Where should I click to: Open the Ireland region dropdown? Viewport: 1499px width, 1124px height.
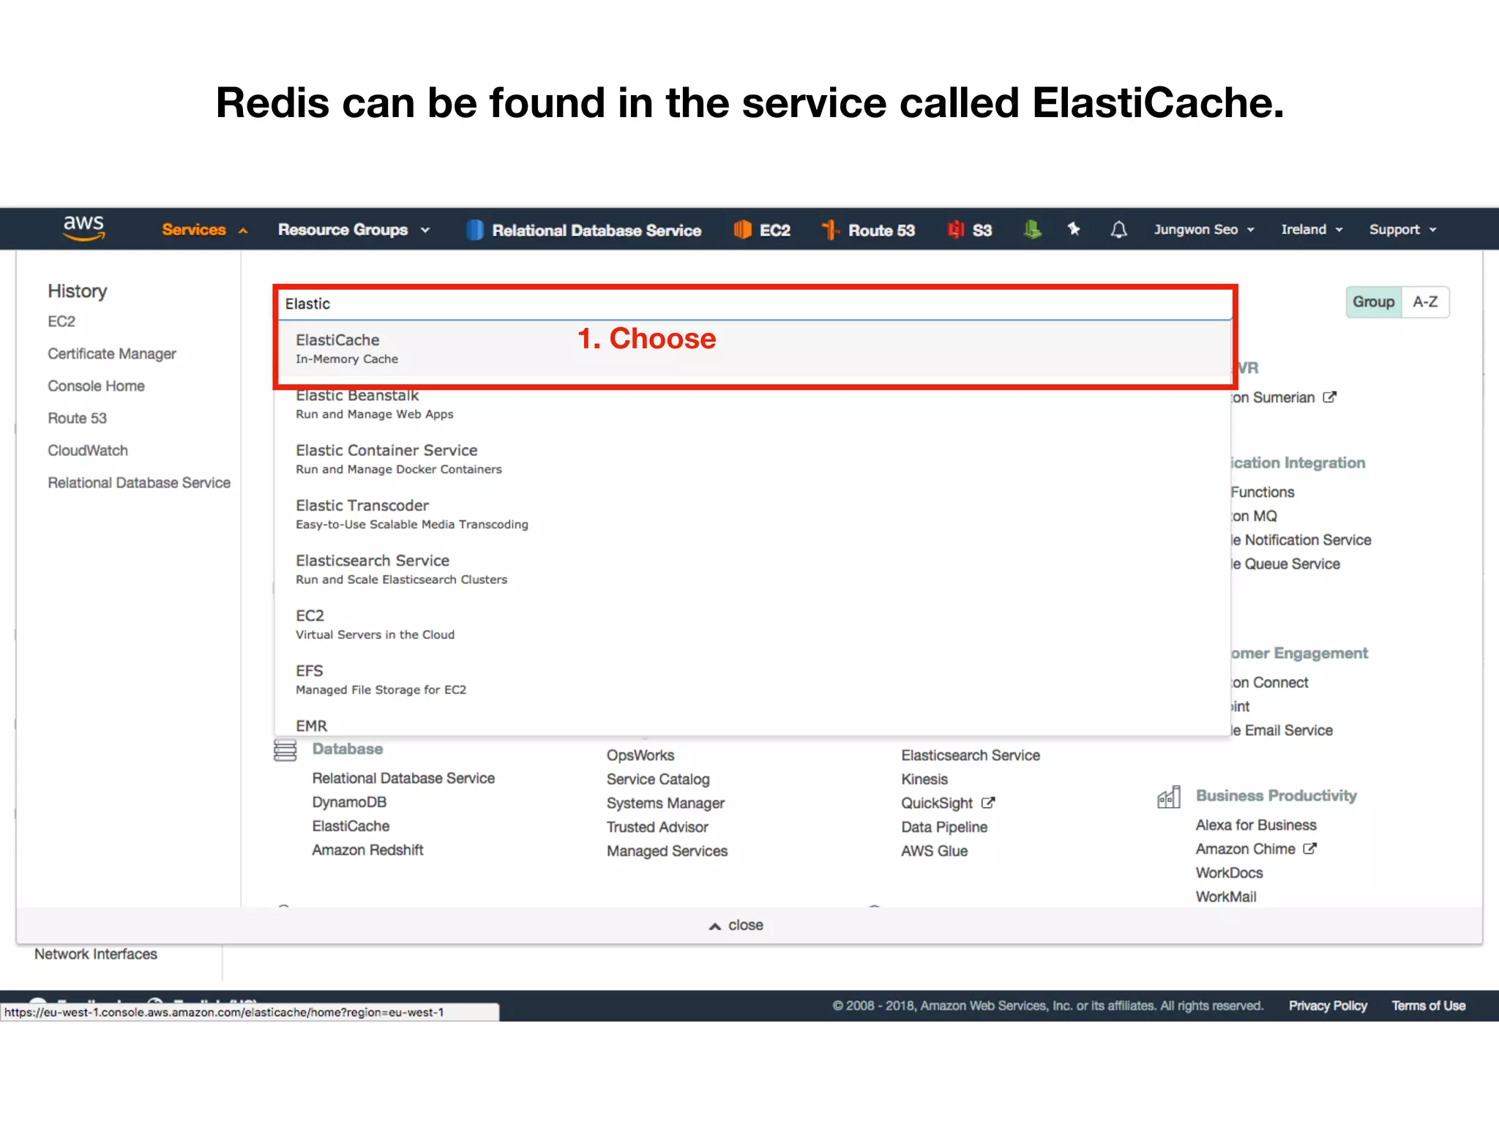coord(1312,230)
